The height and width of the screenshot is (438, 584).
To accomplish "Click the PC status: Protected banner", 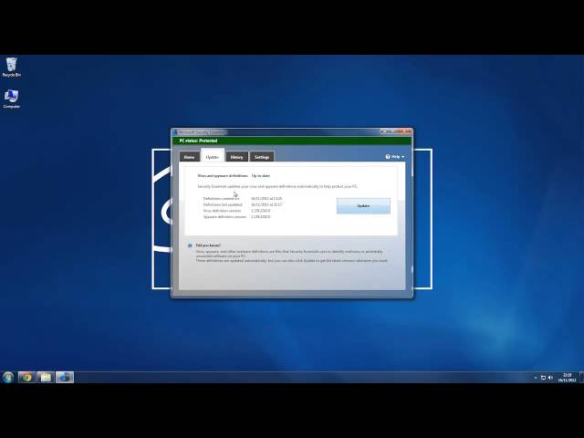I will pos(292,141).
